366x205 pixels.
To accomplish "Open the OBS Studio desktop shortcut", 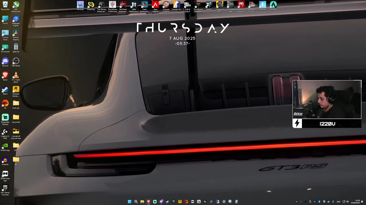I will pos(16,62).
